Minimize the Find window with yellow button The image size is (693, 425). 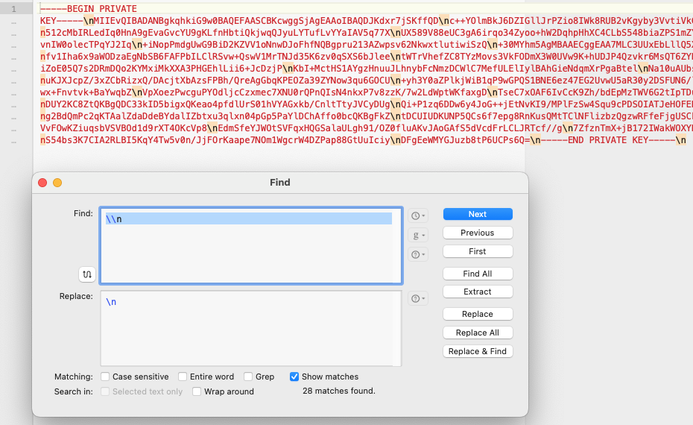tap(57, 183)
